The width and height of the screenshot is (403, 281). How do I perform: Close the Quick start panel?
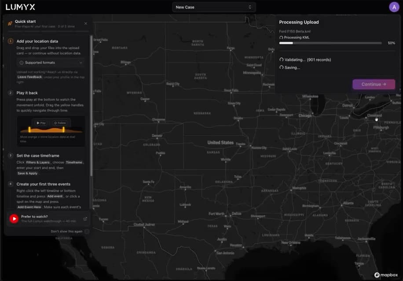click(x=86, y=23)
